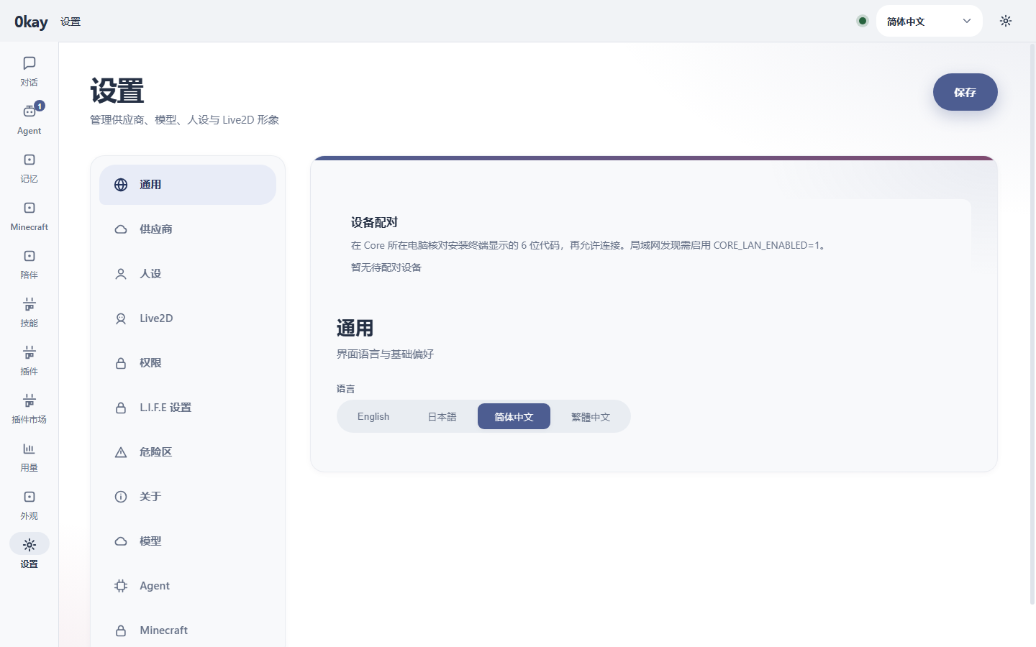Select English language option

pos(373,416)
